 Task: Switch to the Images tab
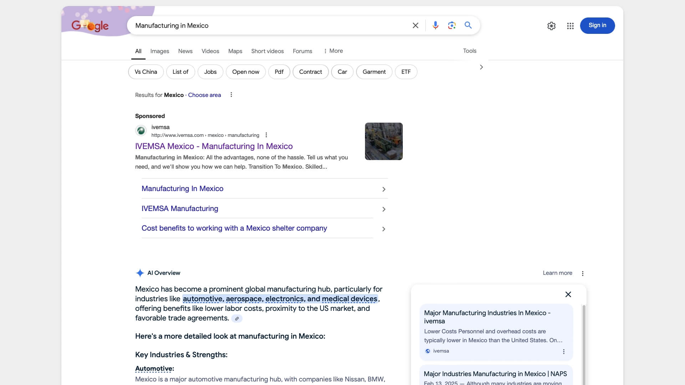pos(159,51)
